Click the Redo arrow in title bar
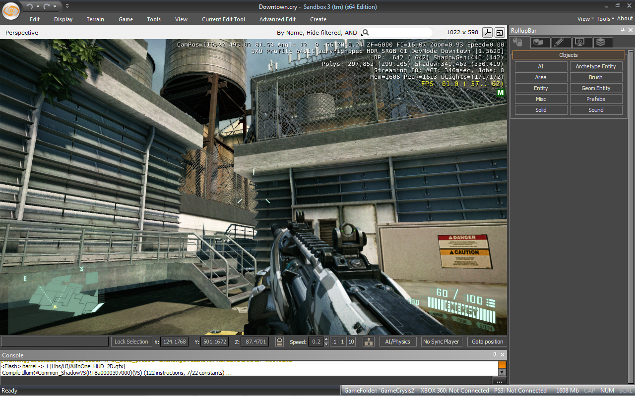The image size is (635, 396). tap(47, 6)
